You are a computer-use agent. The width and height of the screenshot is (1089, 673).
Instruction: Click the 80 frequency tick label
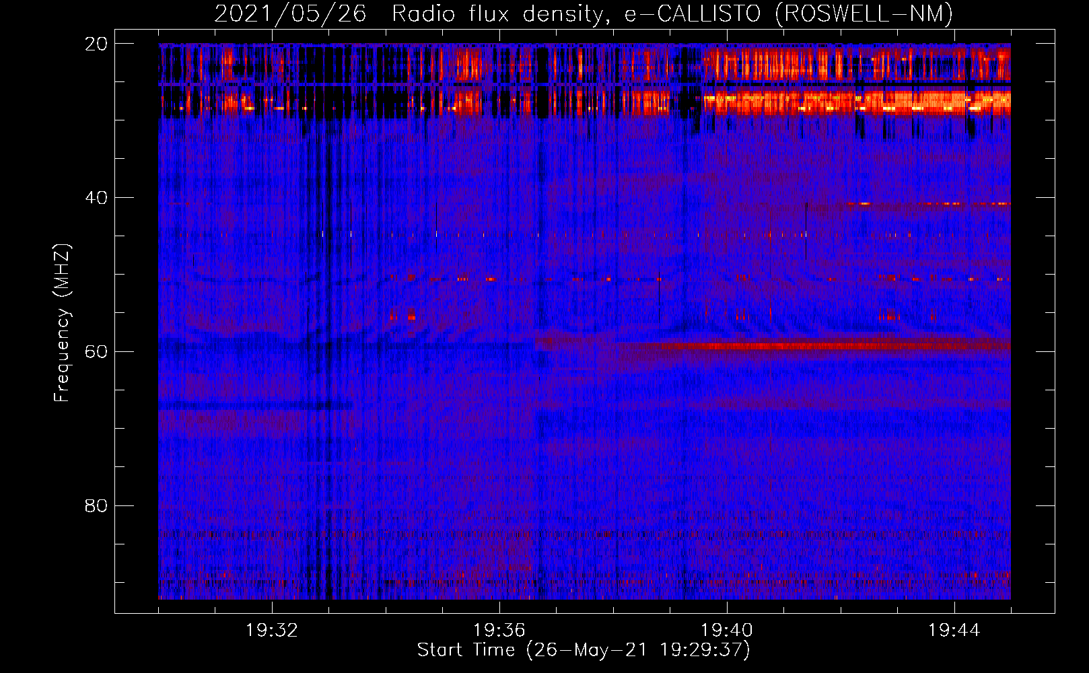(96, 505)
